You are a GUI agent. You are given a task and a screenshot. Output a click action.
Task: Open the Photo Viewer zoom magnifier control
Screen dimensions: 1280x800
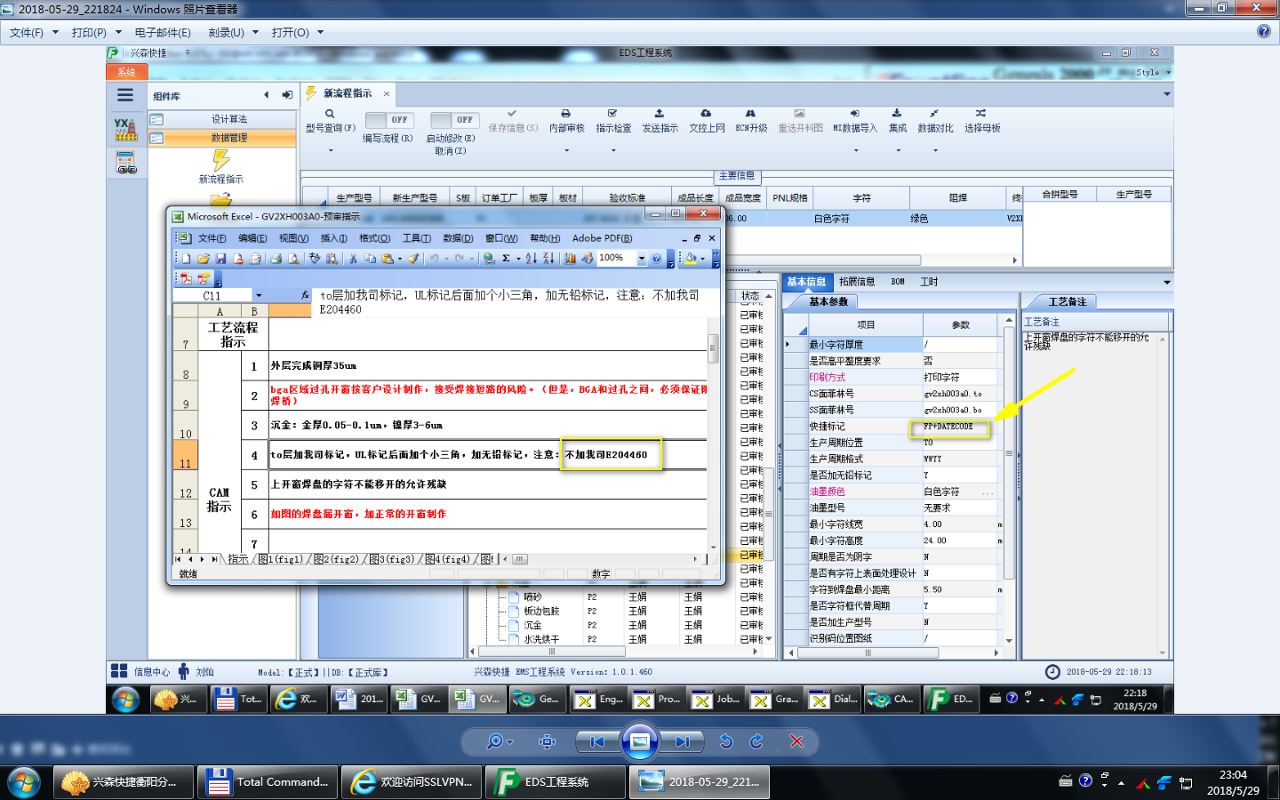coord(500,741)
